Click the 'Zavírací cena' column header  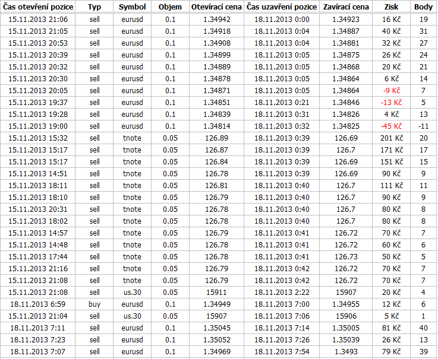pyautogui.click(x=346, y=7)
